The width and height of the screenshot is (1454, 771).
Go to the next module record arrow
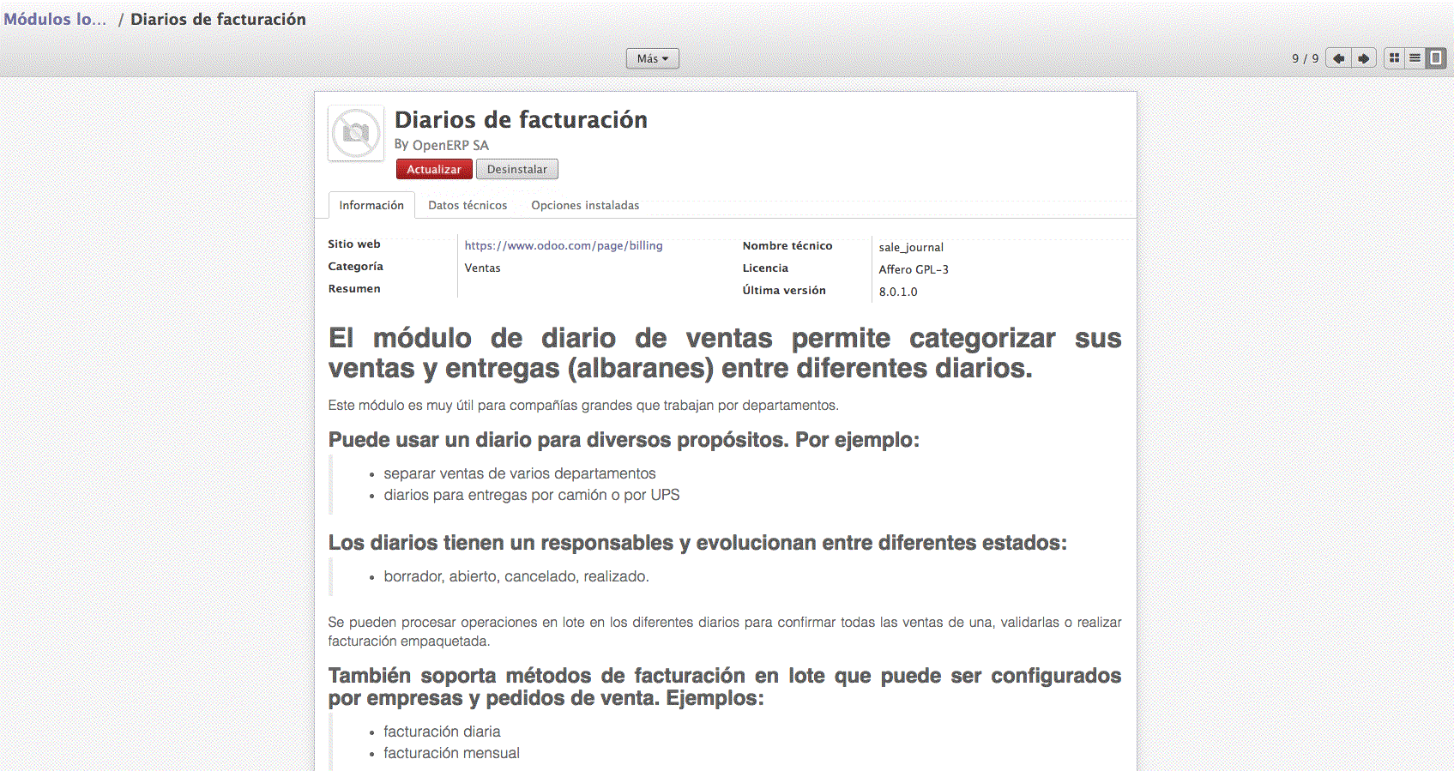coord(1364,58)
